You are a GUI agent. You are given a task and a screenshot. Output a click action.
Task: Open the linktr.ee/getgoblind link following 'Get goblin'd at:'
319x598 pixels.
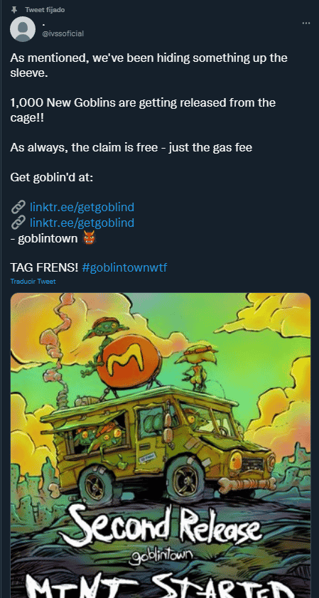(82, 207)
